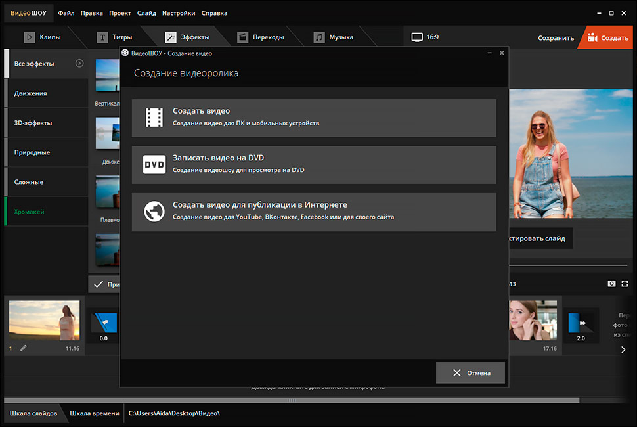Select the sunset slide thumbnail in timeline
Viewport: 637px width, 427px height.
point(44,320)
